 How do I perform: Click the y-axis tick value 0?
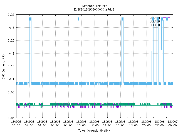[14, 105]
